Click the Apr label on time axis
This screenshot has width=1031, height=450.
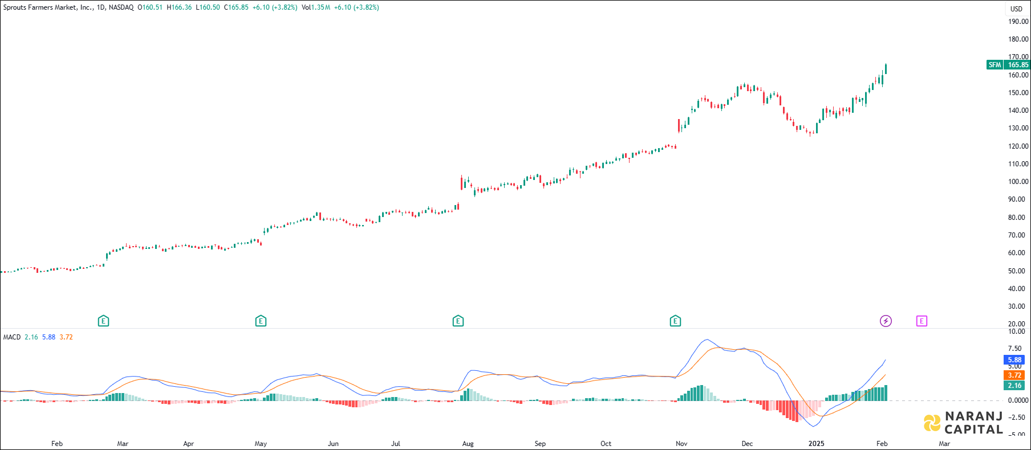pos(189,444)
